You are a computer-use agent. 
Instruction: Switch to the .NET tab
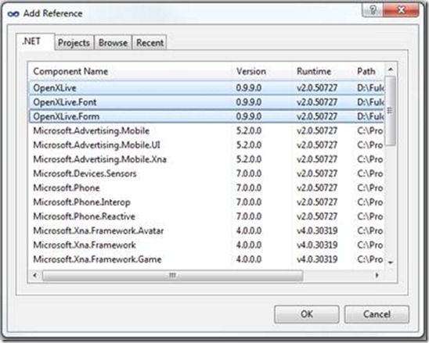pyautogui.click(x=35, y=41)
